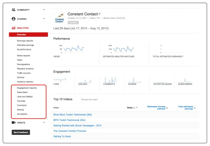Open Likes and dislikes report
Image resolution: width=210 pixels, height=146 pixels.
[25, 96]
